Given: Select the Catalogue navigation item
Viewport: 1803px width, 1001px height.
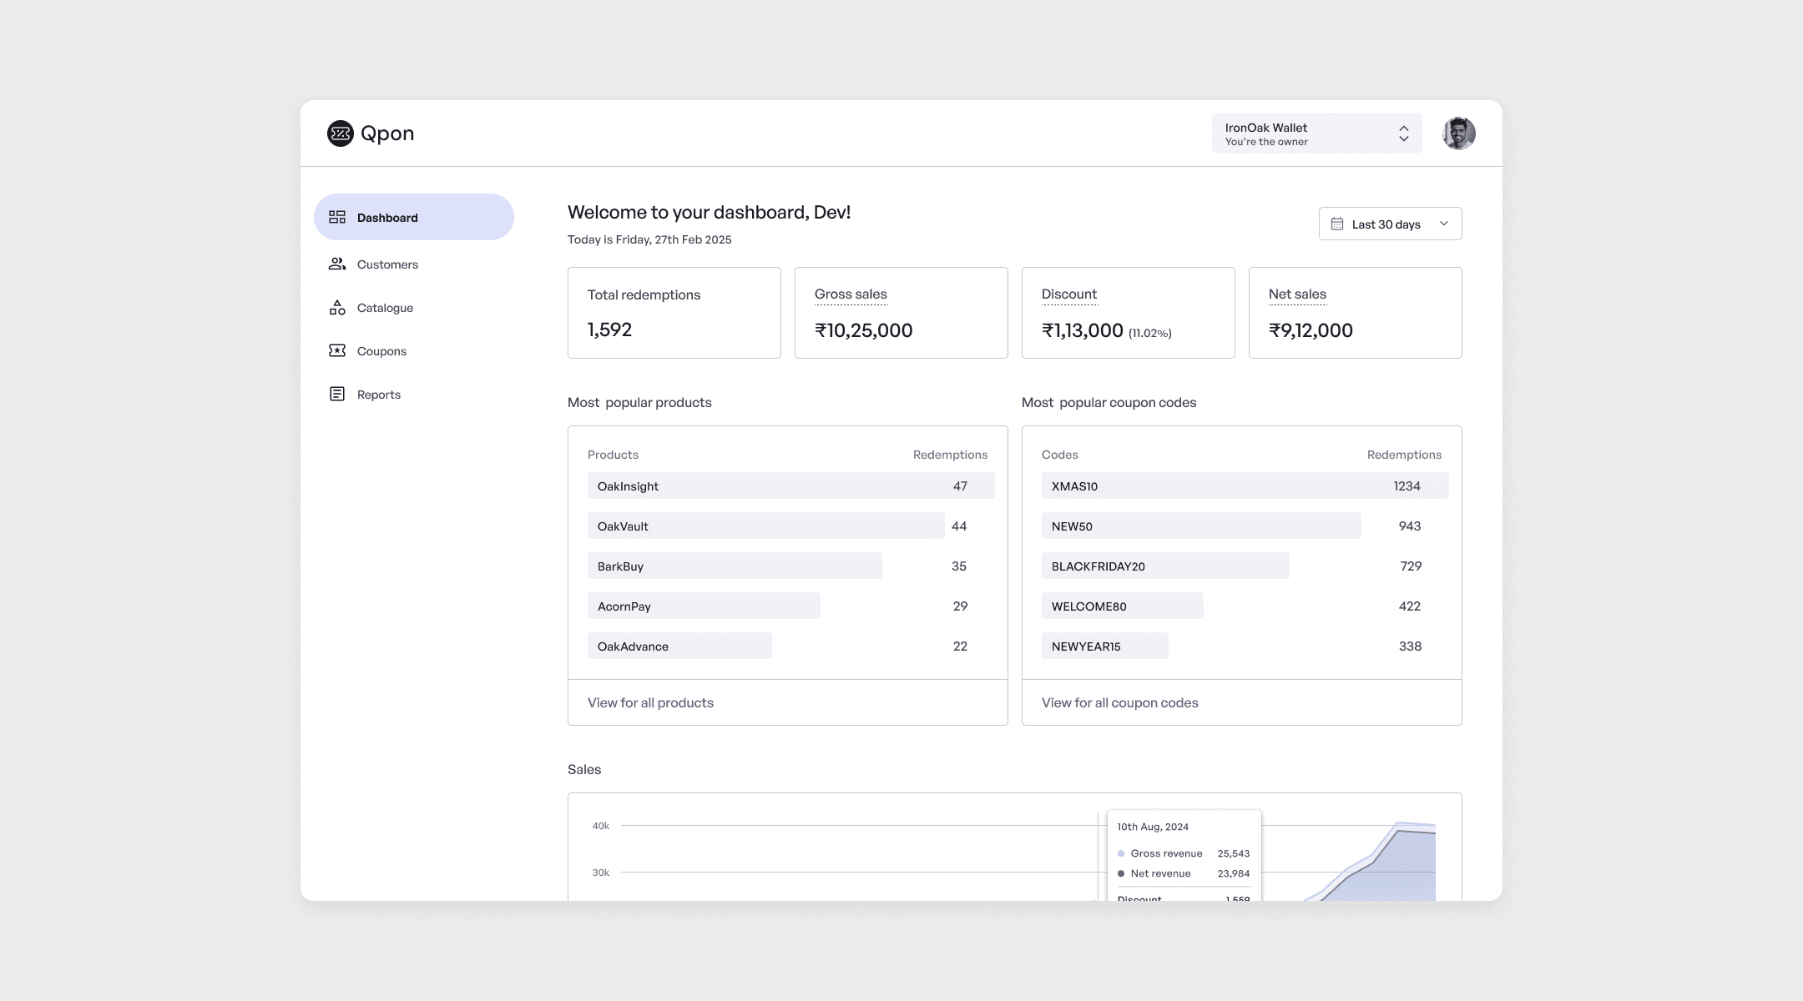Looking at the screenshot, I should click(385, 308).
